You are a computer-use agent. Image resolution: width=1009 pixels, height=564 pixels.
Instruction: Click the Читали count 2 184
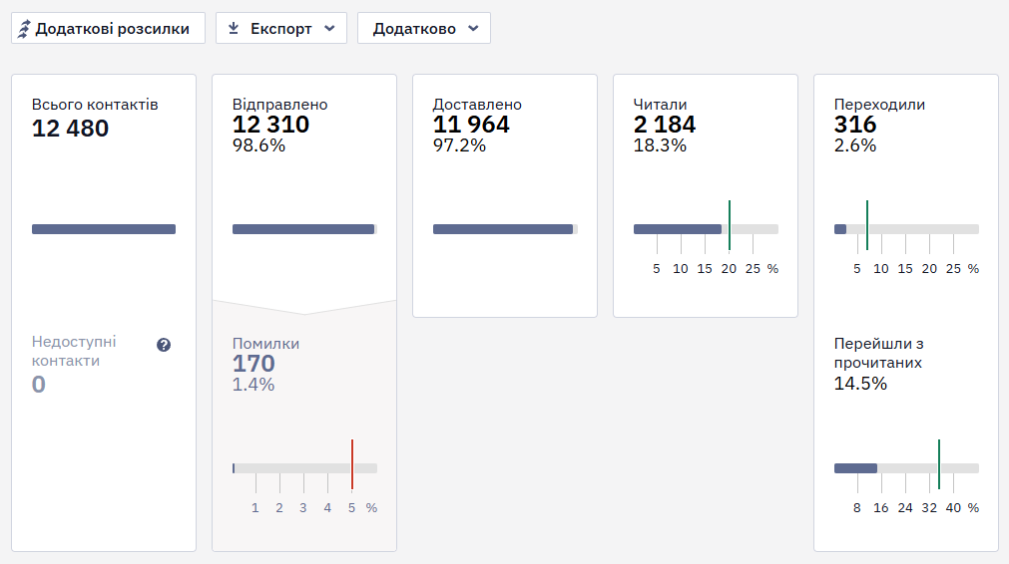pos(665,125)
